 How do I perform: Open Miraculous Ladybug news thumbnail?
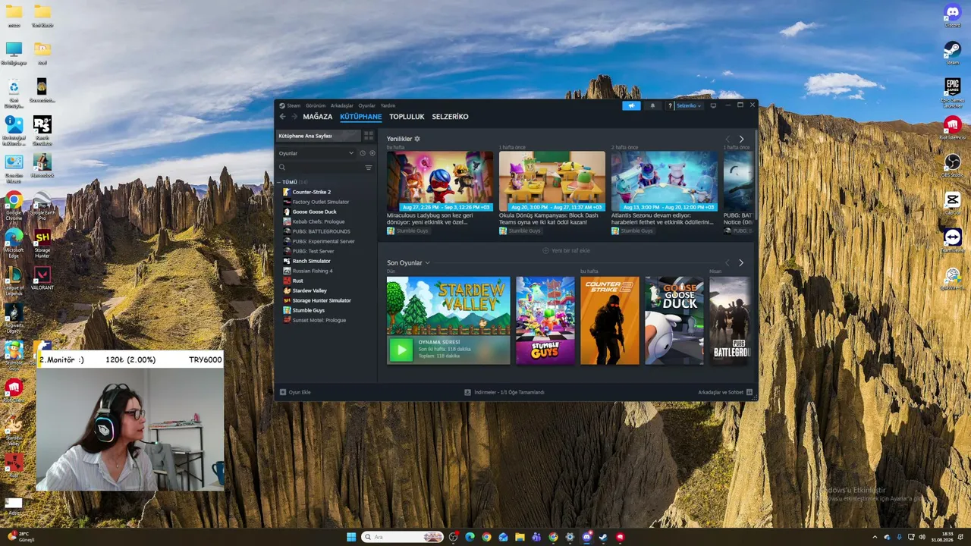tap(440, 181)
